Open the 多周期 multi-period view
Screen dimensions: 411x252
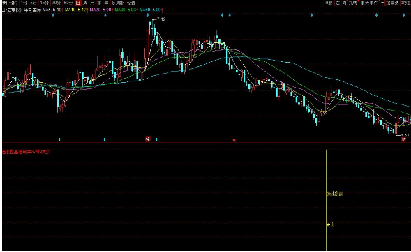pyautogui.click(x=118, y=3)
